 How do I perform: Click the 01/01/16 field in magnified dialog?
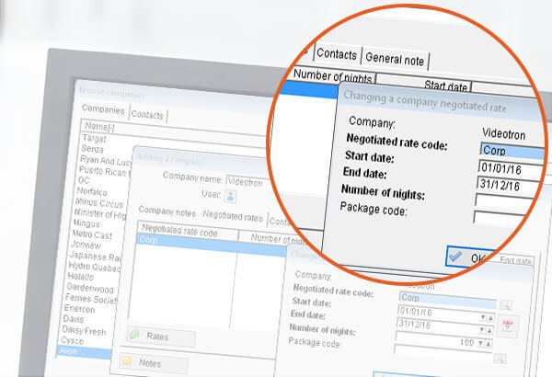[512, 169]
